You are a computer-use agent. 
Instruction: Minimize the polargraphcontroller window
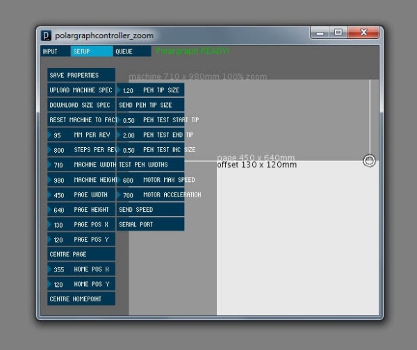[x=320, y=33]
